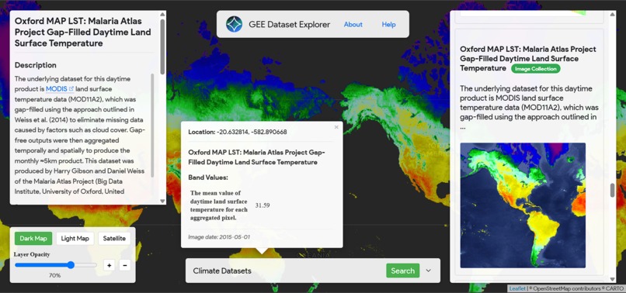This screenshot has height=293, width=626.
Task: Click the left panel outer scrollbar thumb
Action: coord(162,47)
